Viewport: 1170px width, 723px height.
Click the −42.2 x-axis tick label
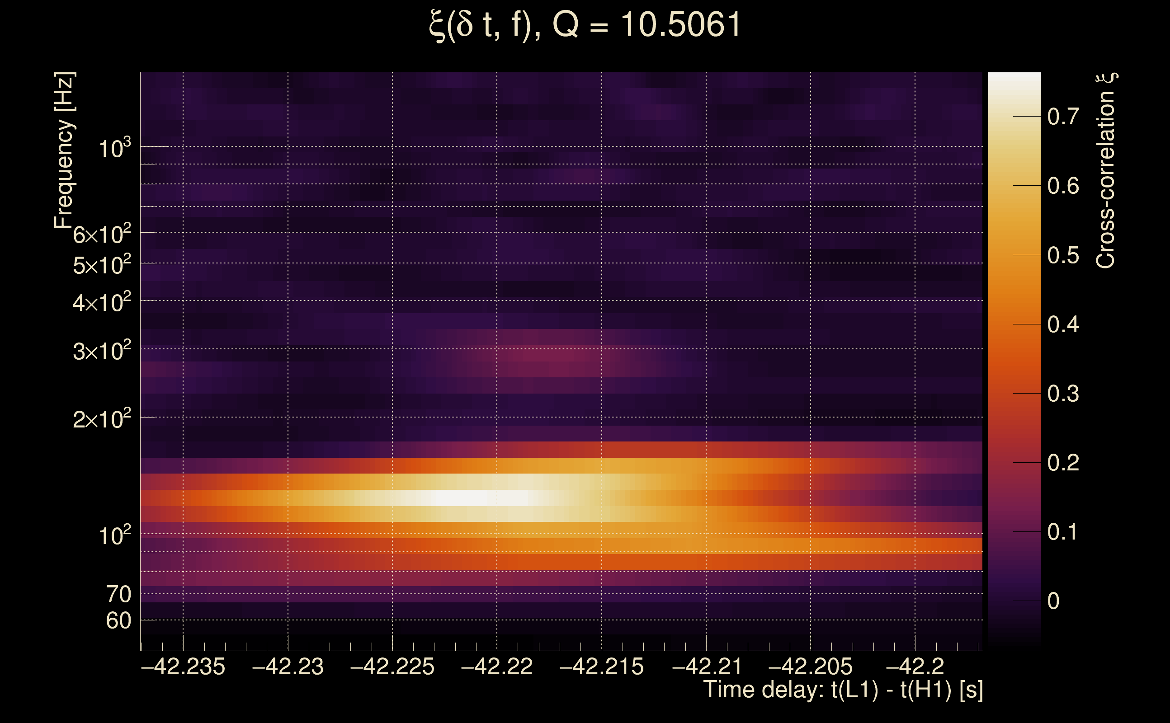coord(915,667)
